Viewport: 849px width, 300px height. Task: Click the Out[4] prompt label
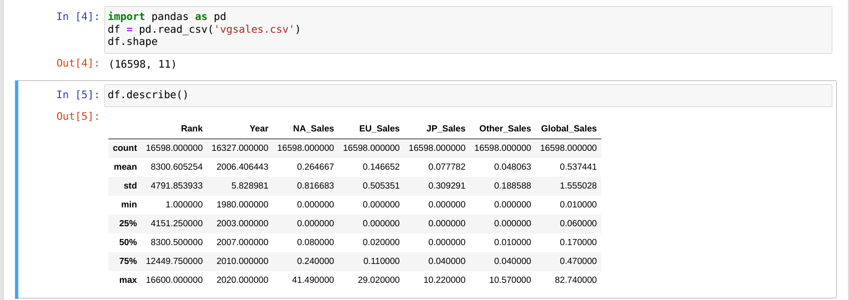(78, 63)
